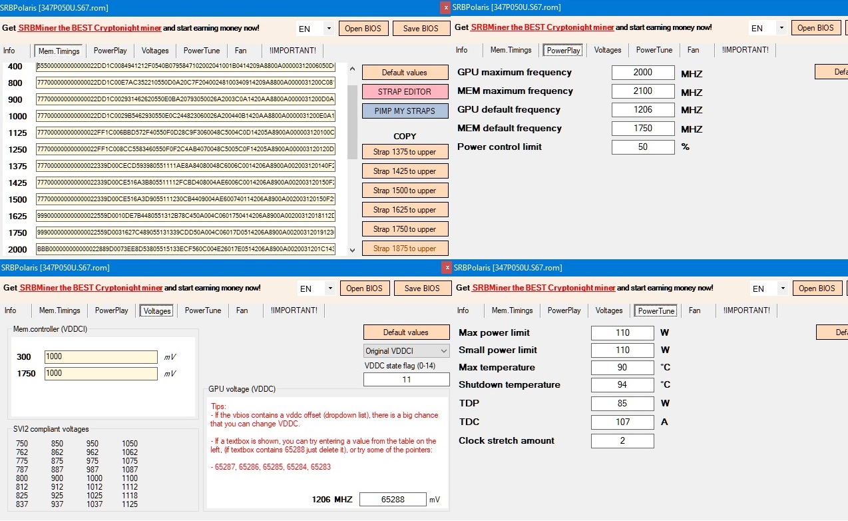Click the 1125 strap timing field
This screenshot has height=521, width=848.
coord(186,133)
